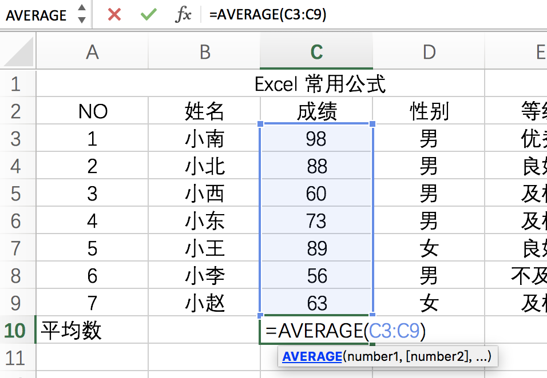The height and width of the screenshot is (378, 547).
Task: Select name cell '小北'
Action: pyautogui.click(x=204, y=166)
